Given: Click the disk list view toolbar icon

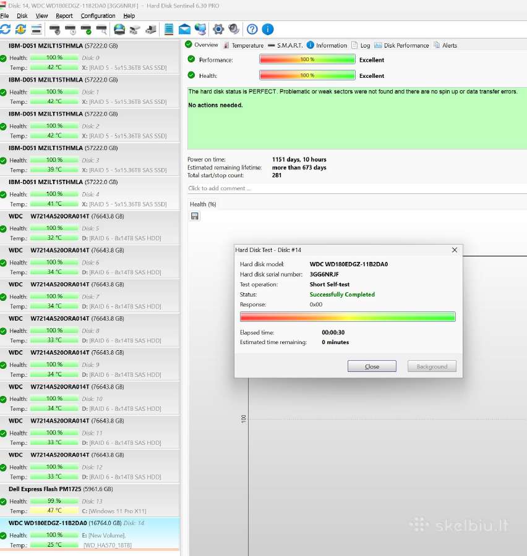Looking at the screenshot, I should pyautogui.click(x=36, y=29).
